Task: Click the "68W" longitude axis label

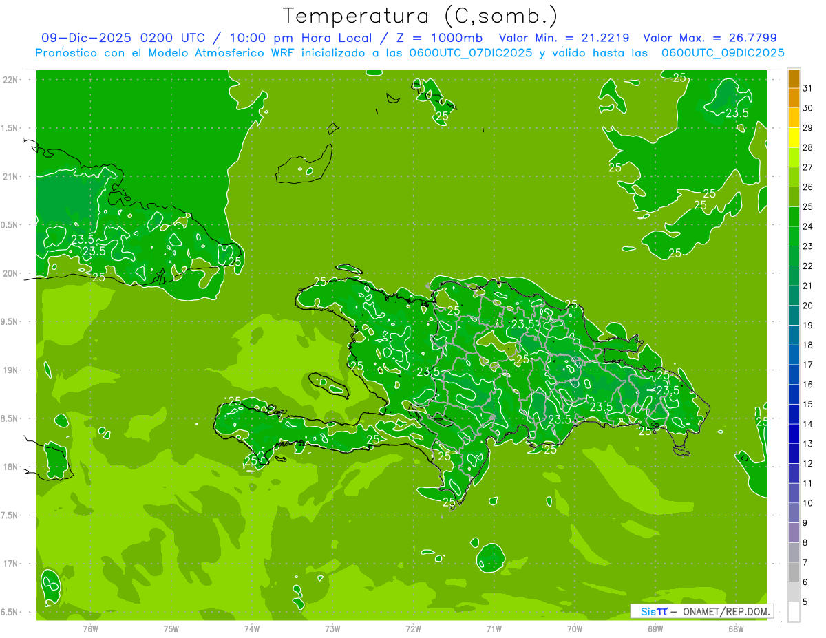Action: [736, 629]
